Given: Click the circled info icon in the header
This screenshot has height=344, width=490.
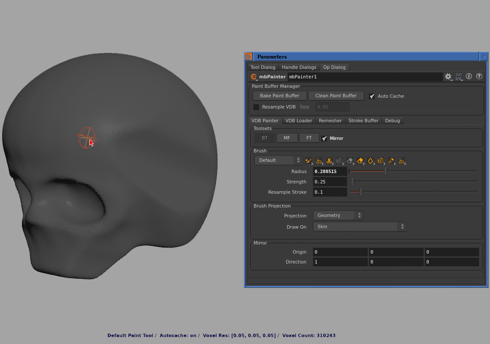Looking at the screenshot, I should click(x=469, y=77).
